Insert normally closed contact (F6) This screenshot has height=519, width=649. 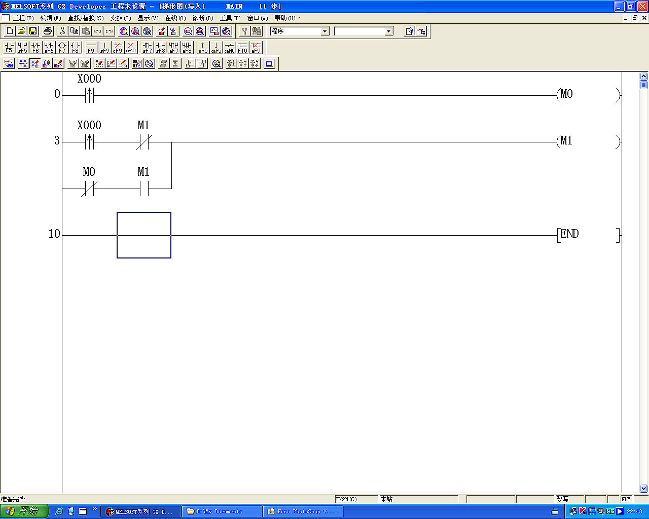tap(35, 48)
